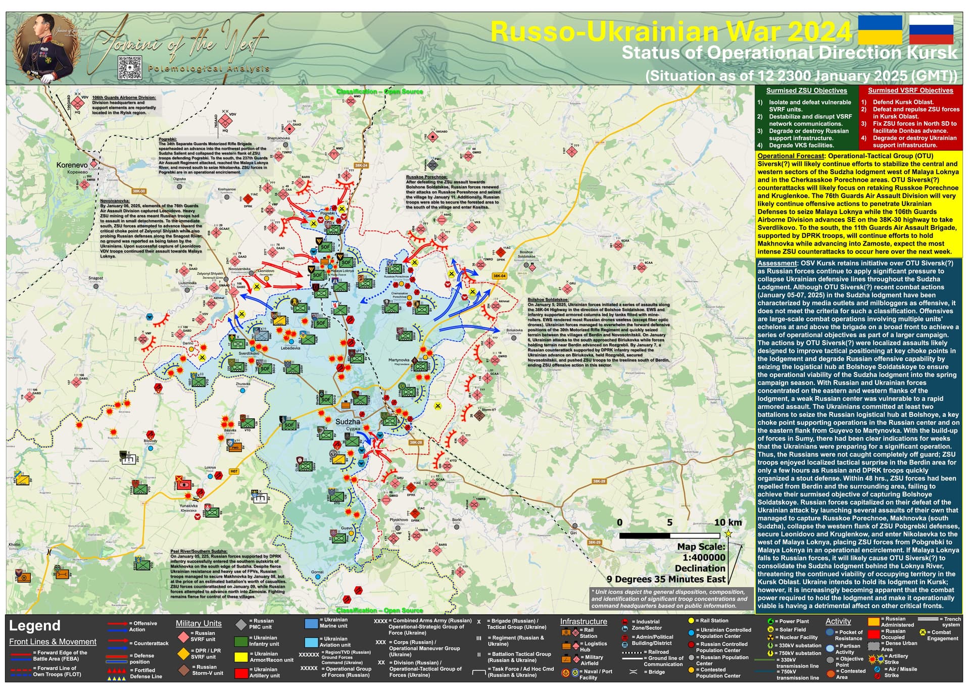
Task: Click the Ukrainian flag icon
Action: [880, 30]
